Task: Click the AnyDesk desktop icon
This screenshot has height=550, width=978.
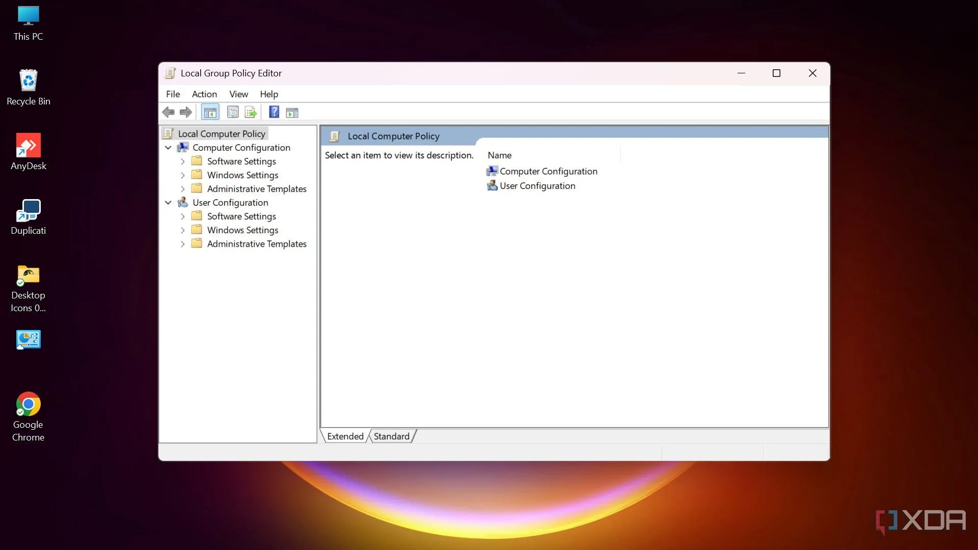Action: coord(29,151)
